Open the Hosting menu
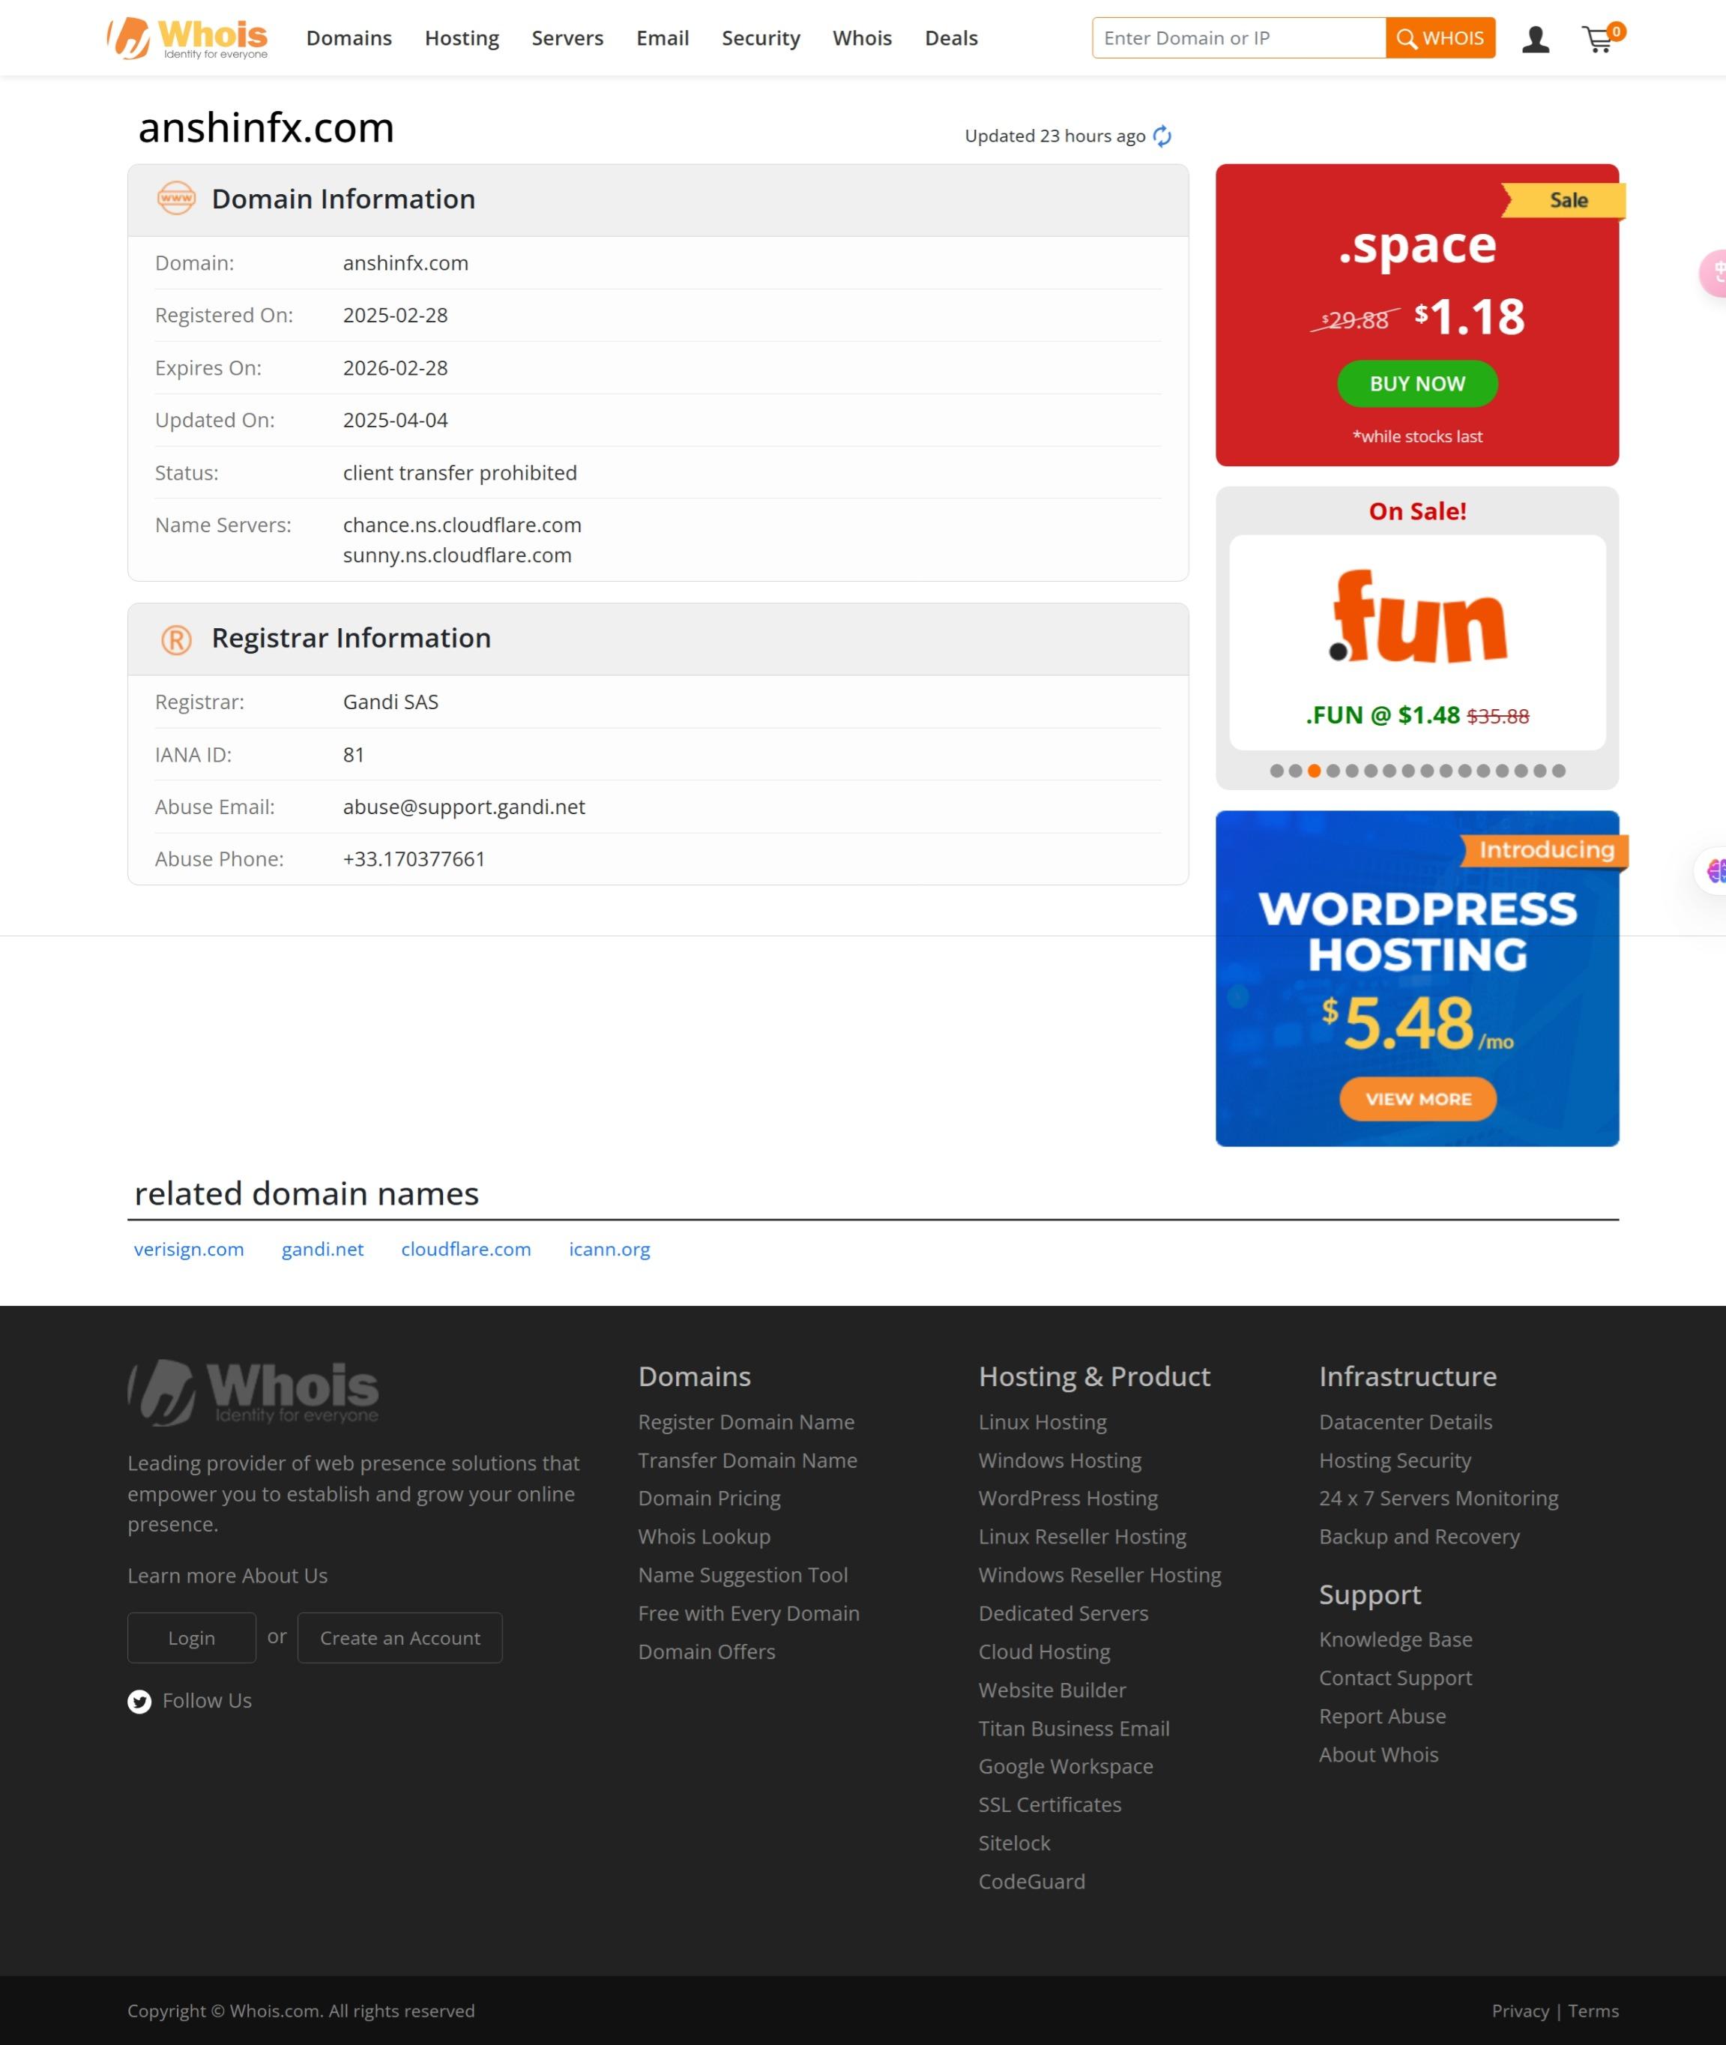The image size is (1726, 2045). [x=462, y=38]
